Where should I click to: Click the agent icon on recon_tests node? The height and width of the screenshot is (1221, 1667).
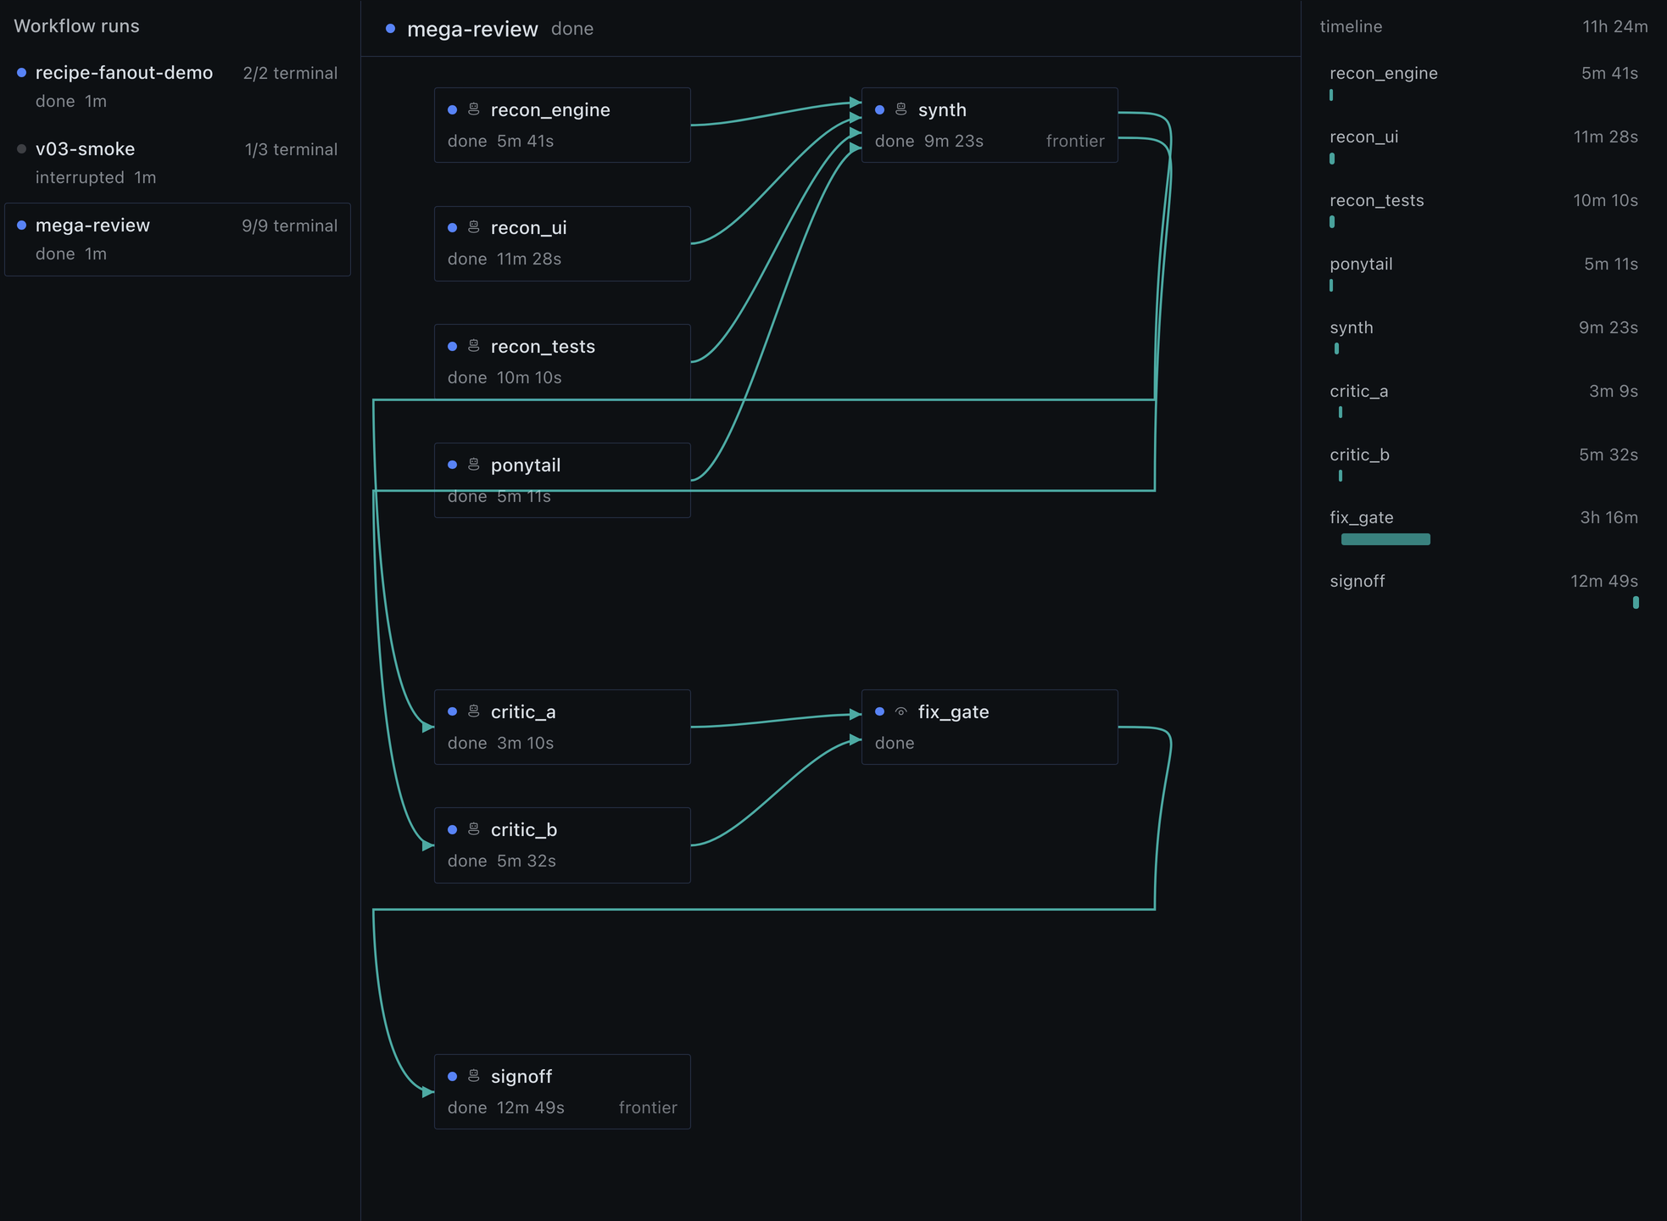474,346
